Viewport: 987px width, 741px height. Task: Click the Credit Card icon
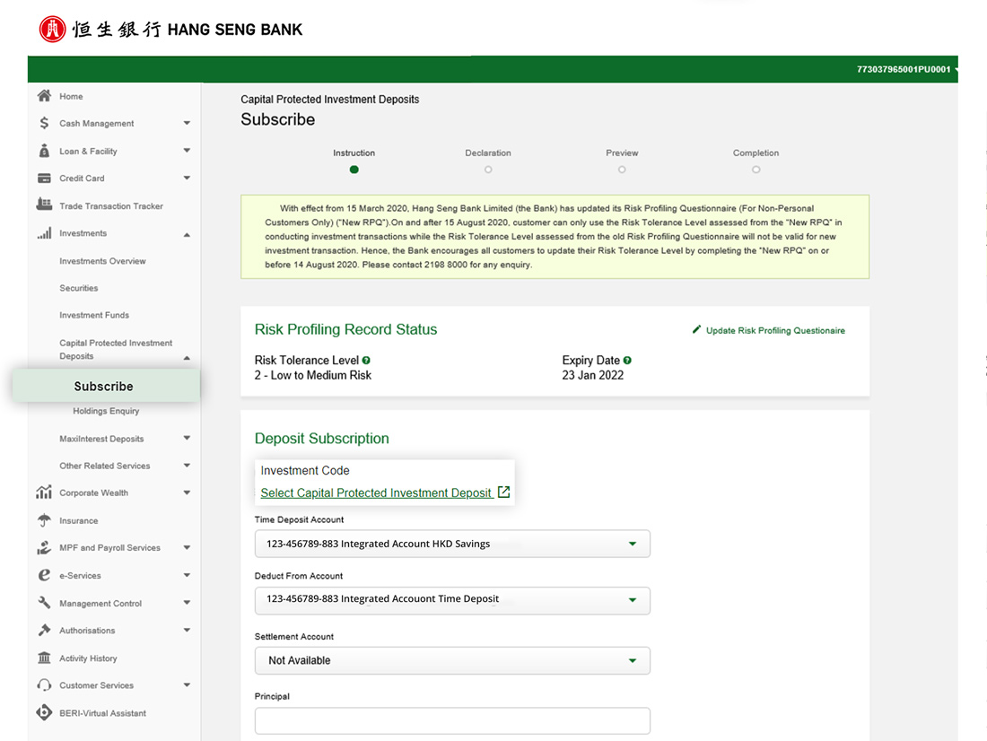click(44, 179)
